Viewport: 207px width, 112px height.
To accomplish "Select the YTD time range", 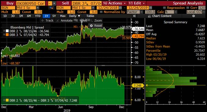I will click(x=38, y=16).
